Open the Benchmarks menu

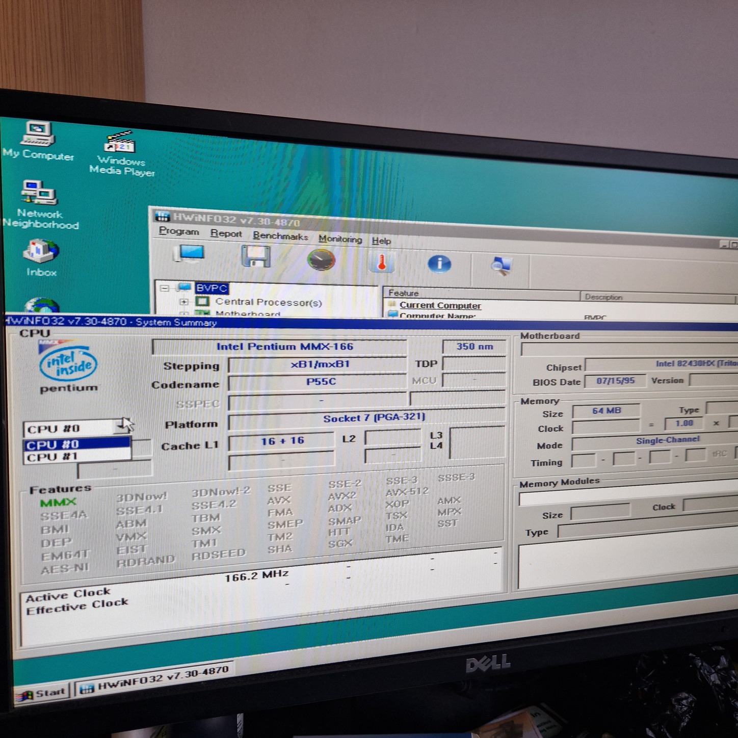click(280, 236)
